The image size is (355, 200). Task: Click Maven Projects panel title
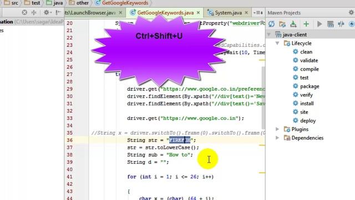point(284,13)
